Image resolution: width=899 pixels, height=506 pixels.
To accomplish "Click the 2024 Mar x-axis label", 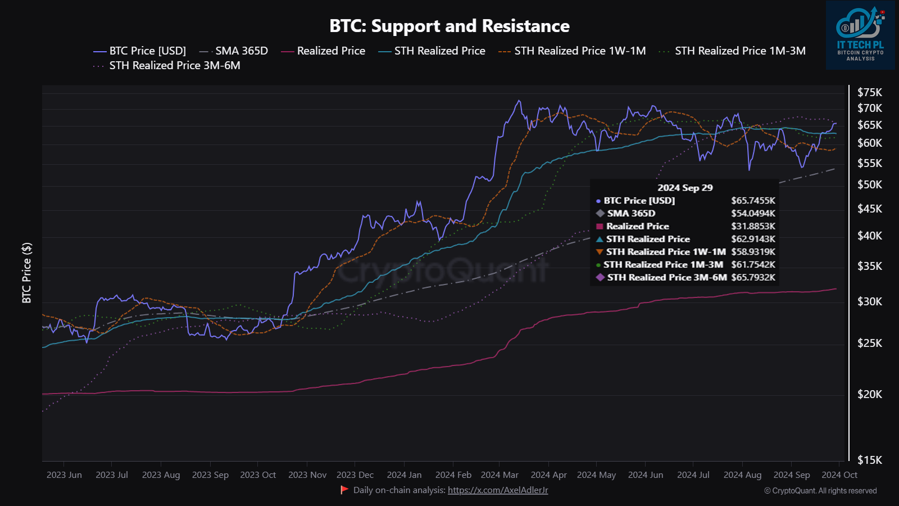I will 500,475.
